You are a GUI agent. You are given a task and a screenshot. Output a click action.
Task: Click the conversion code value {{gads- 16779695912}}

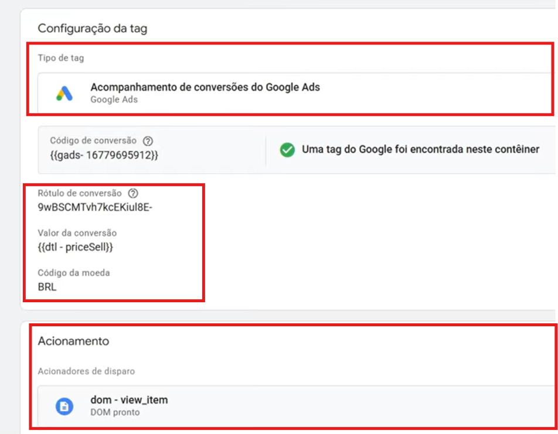(x=104, y=155)
